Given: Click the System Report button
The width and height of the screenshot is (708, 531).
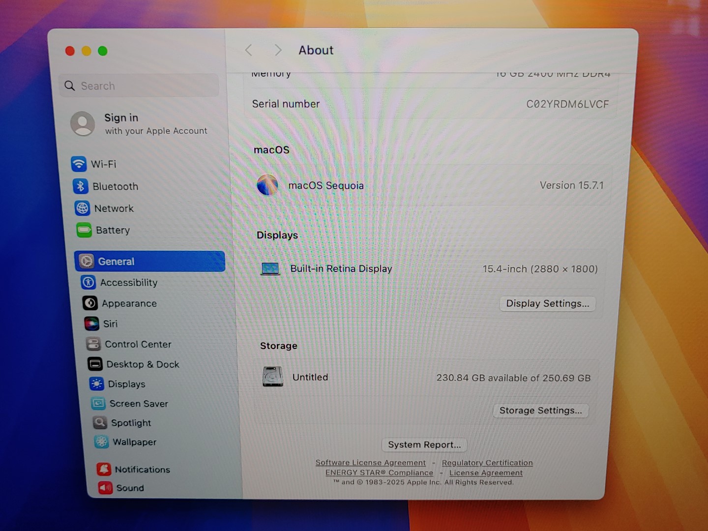Looking at the screenshot, I should (424, 445).
